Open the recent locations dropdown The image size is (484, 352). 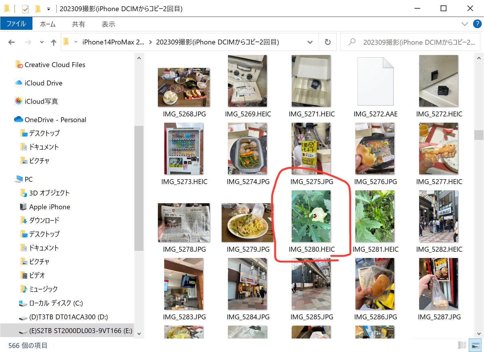tap(42, 42)
